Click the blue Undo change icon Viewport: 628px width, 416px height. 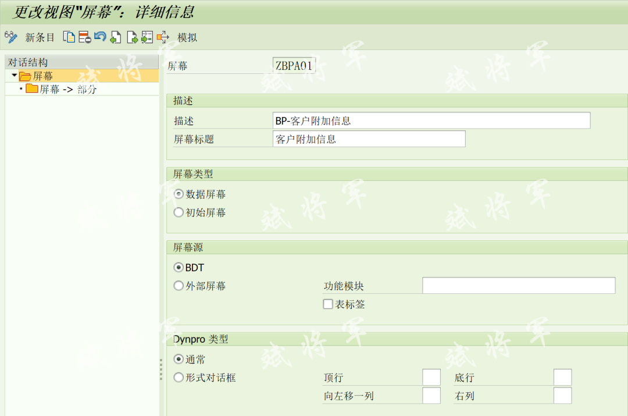(x=100, y=37)
